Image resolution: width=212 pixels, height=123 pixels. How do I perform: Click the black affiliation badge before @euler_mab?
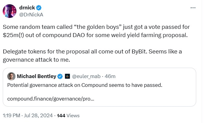coord(67,76)
